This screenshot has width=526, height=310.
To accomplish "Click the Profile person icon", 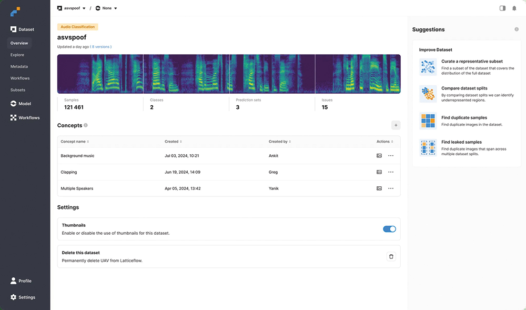I will (x=13, y=281).
